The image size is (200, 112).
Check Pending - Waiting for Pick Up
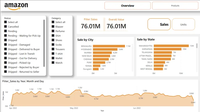6,35
